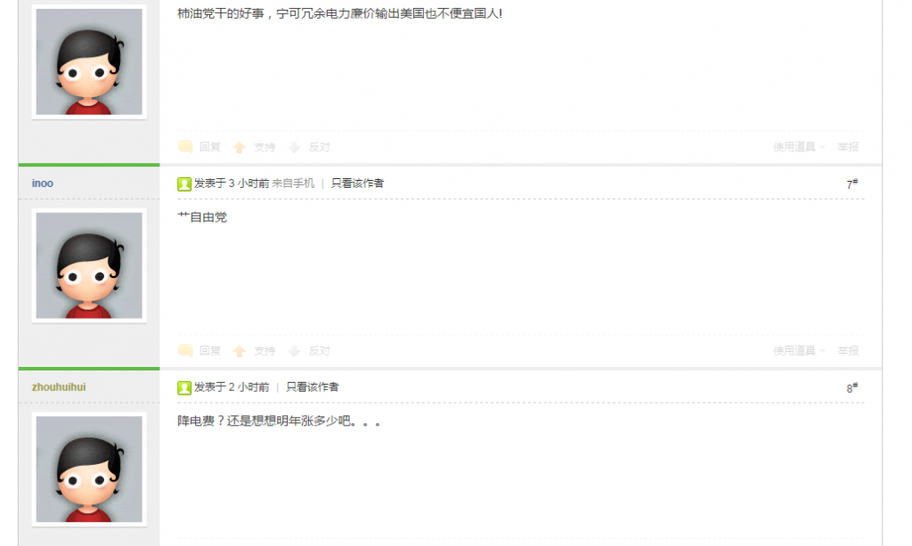This screenshot has height=546, width=912.
Task: Click floor number 8# link
Action: pyautogui.click(x=852, y=387)
